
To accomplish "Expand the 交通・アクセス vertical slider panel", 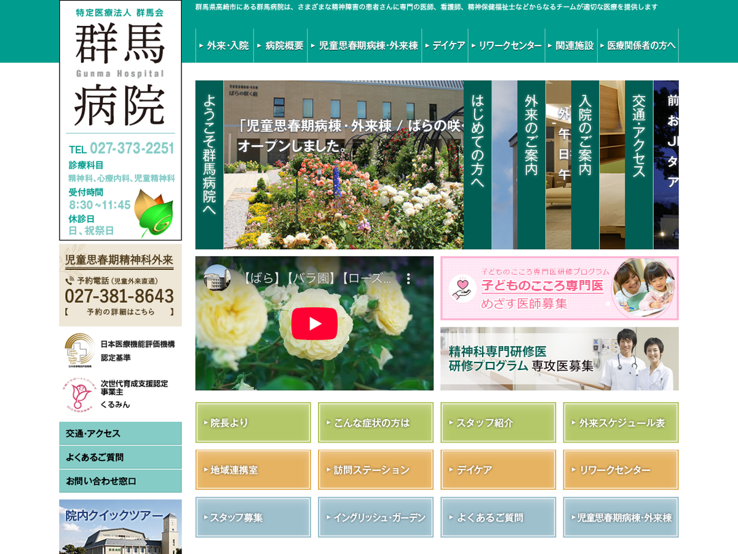I will 638,164.
